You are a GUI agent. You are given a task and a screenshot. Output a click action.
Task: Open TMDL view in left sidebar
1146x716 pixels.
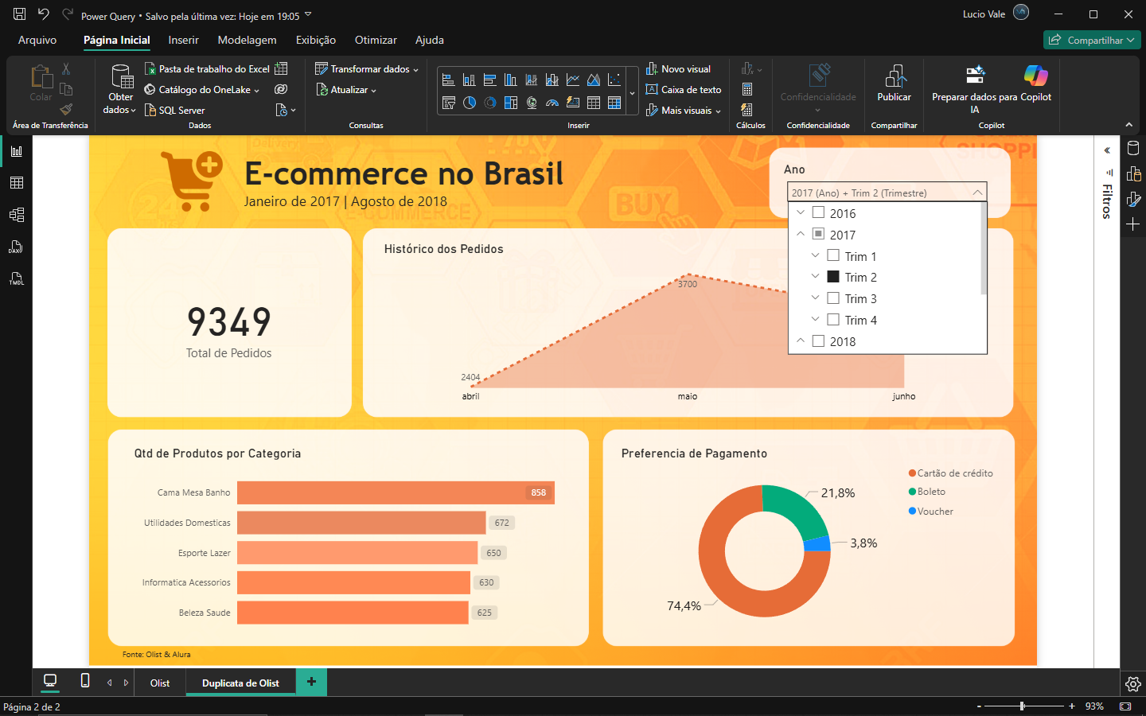point(16,278)
